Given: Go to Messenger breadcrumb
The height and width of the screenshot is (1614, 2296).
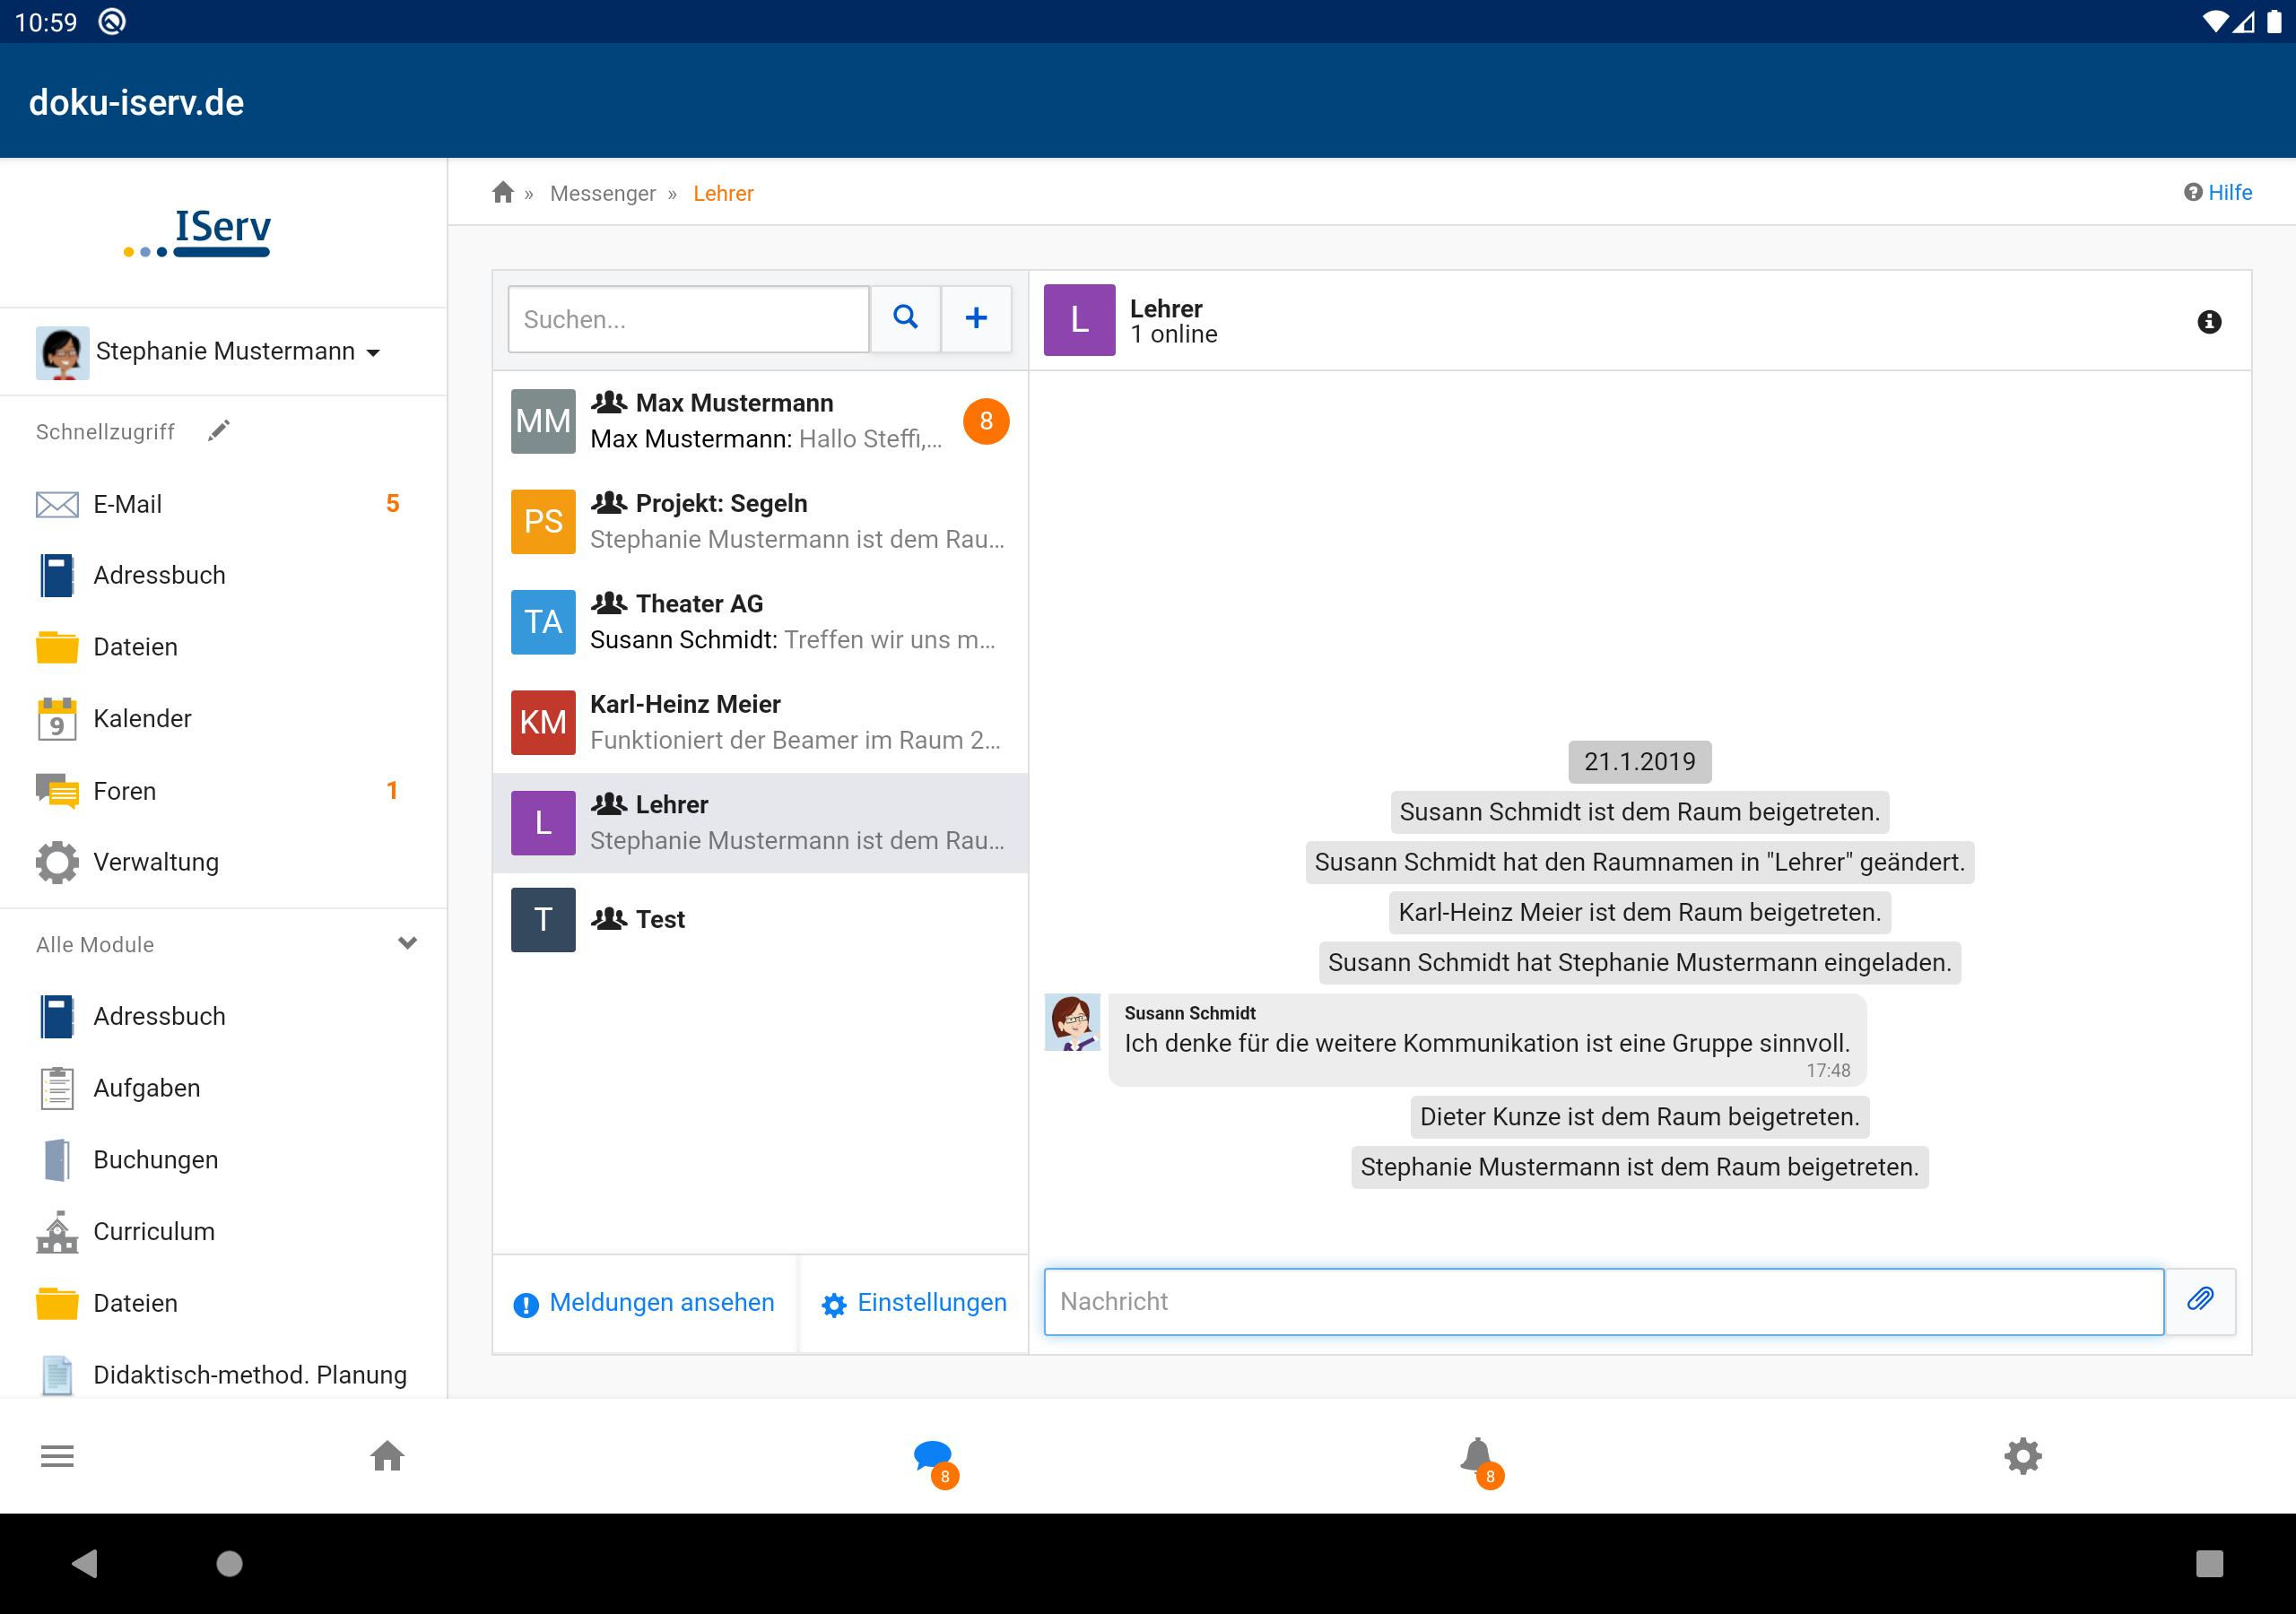Looking at the screenshot, I should click(602, 193).
